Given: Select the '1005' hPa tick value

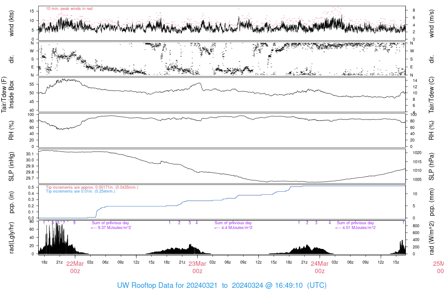Looking at the screenshot, I should coord(417,180).
